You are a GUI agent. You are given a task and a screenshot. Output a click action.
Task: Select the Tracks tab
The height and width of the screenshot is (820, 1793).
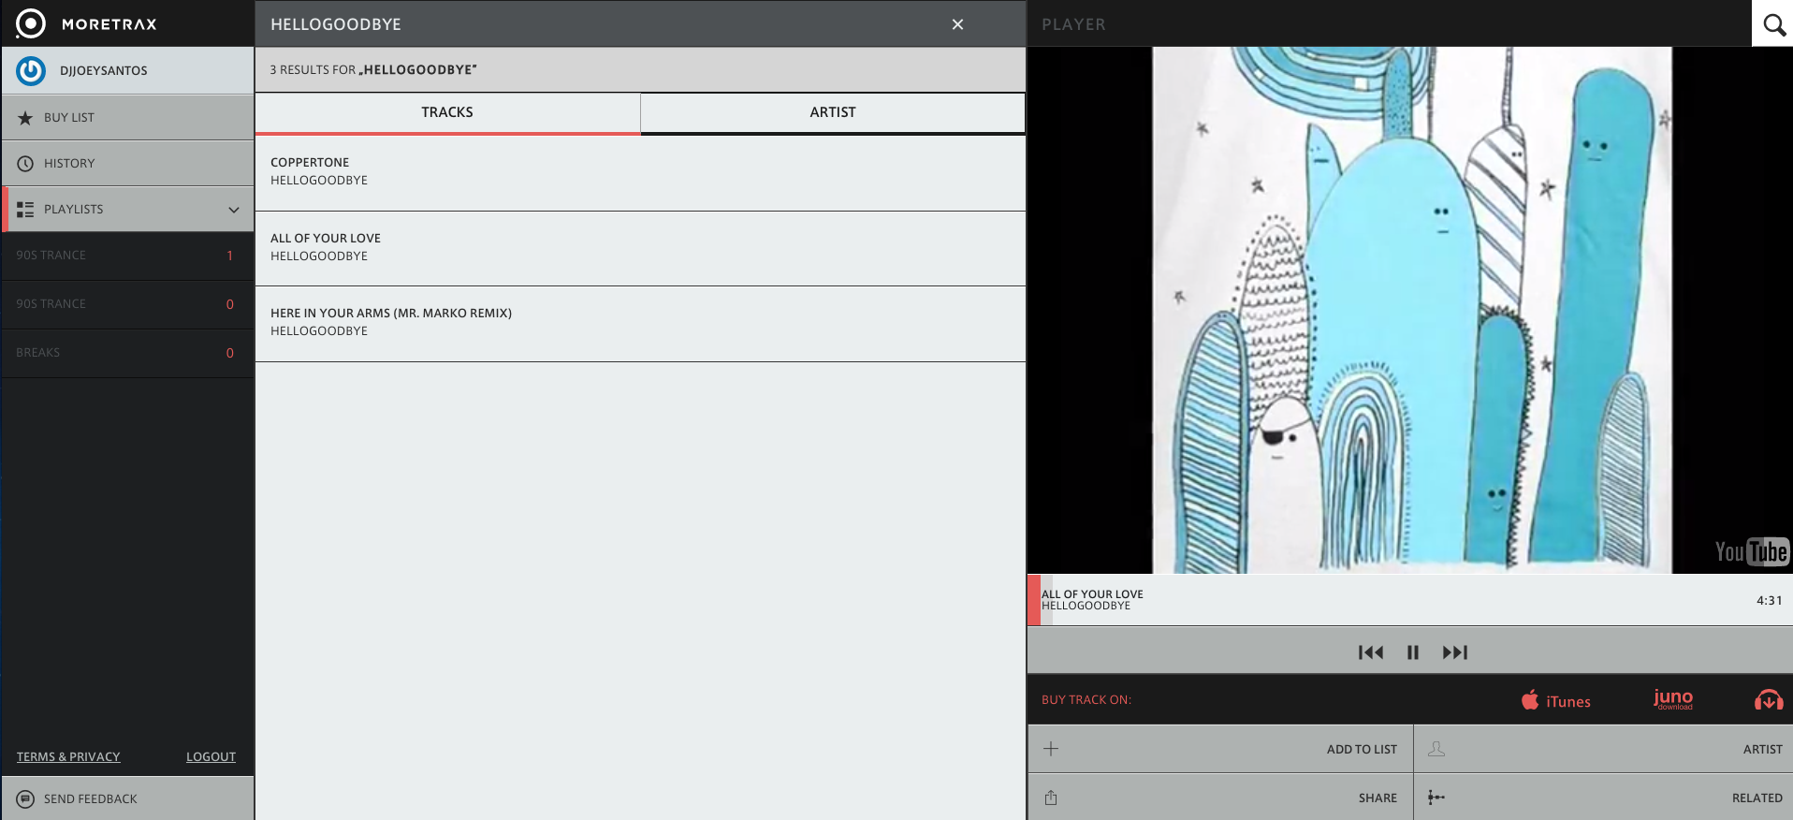pos(446,112)
